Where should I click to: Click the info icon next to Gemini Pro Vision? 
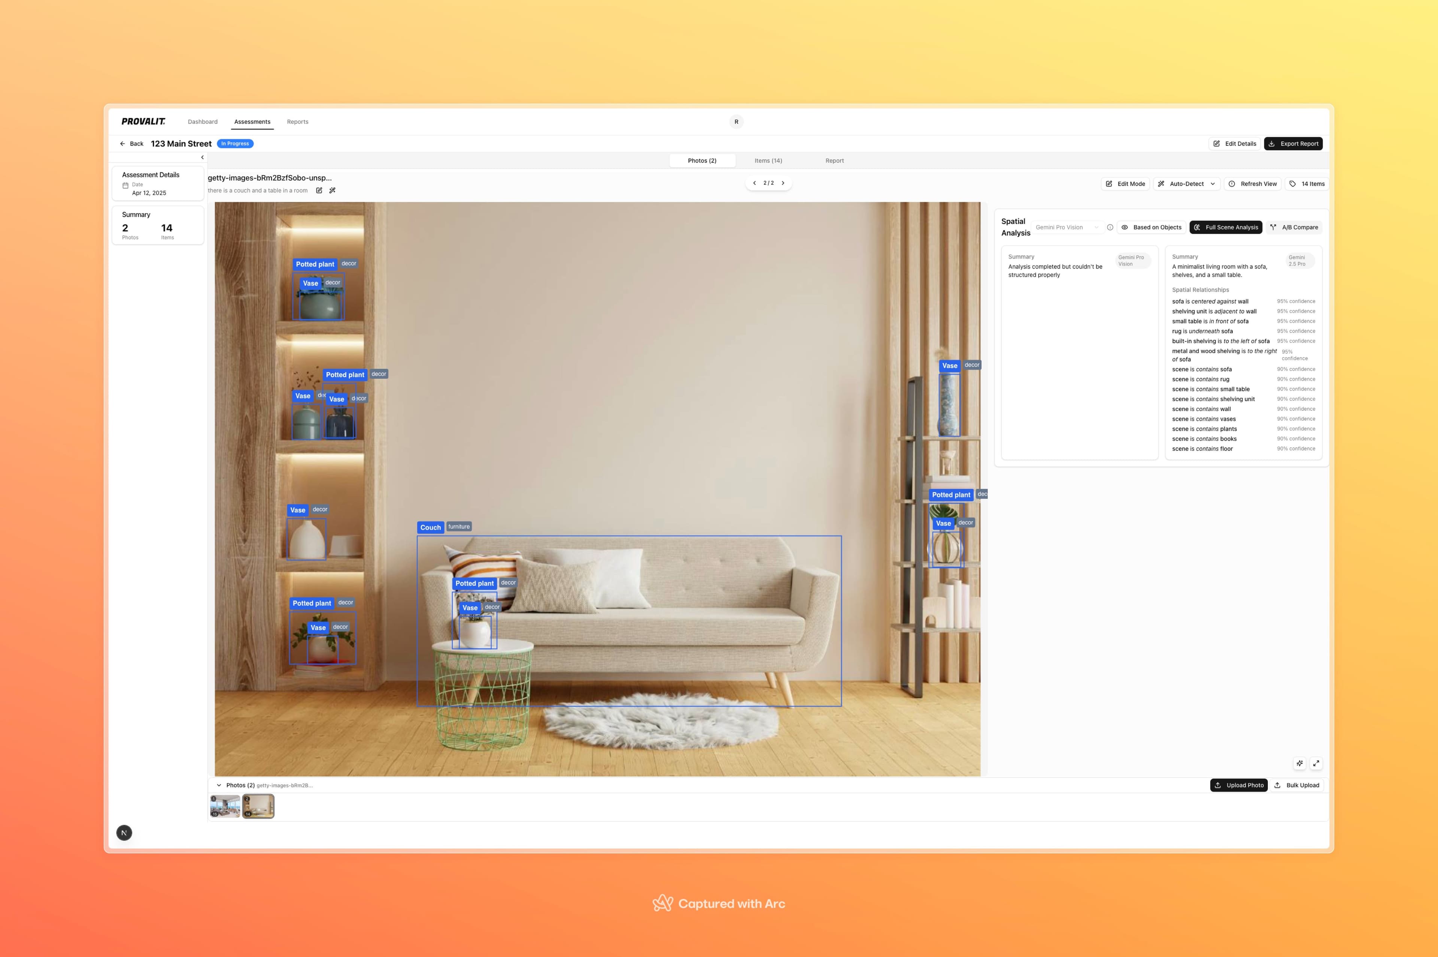(1110, 227)
